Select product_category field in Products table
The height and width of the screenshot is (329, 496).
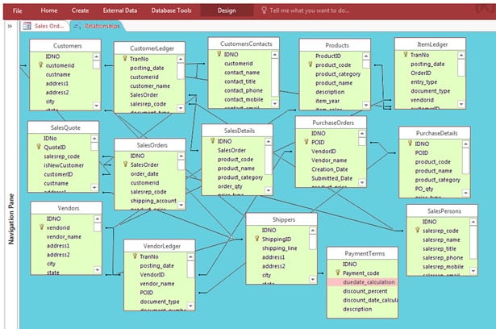[338, 74]
